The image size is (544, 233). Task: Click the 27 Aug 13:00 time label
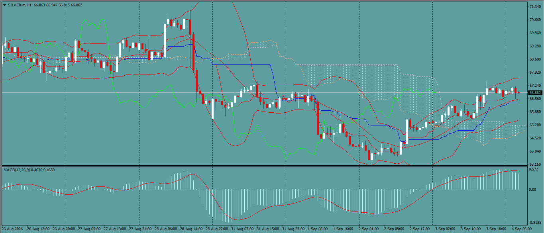coord(115,229)
